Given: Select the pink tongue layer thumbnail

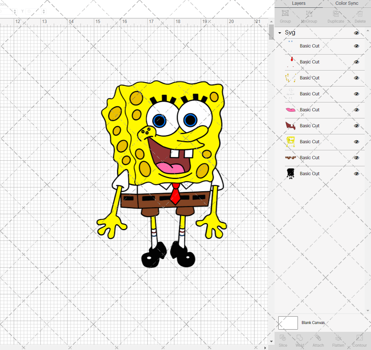Looking at the screenshot, I should point(290,110).
